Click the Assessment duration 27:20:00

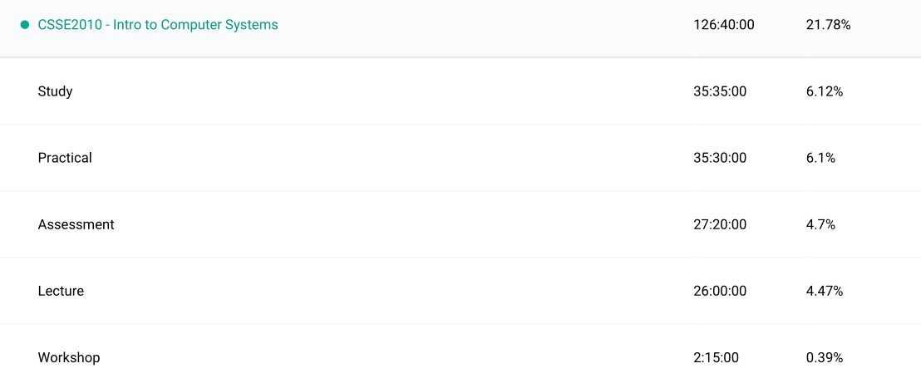pos(720,224)
